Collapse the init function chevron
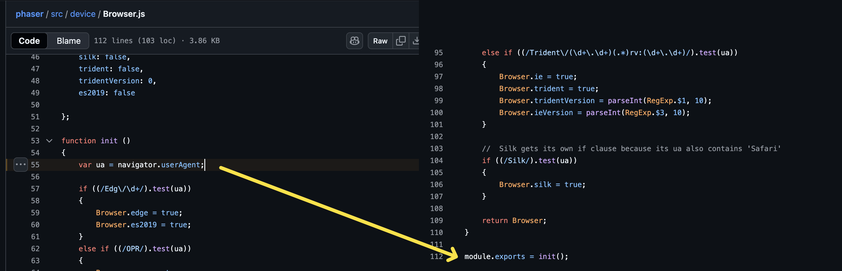842x271 pixels. pos(49,141)
